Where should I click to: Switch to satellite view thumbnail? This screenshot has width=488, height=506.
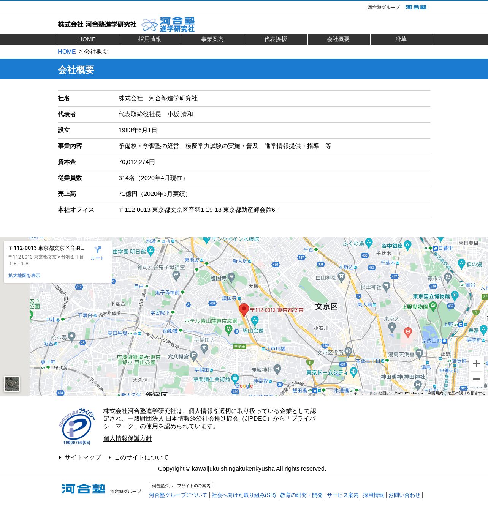[x=12, y=384]
